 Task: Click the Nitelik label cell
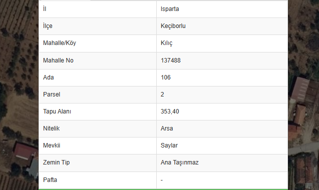(98, 128)
